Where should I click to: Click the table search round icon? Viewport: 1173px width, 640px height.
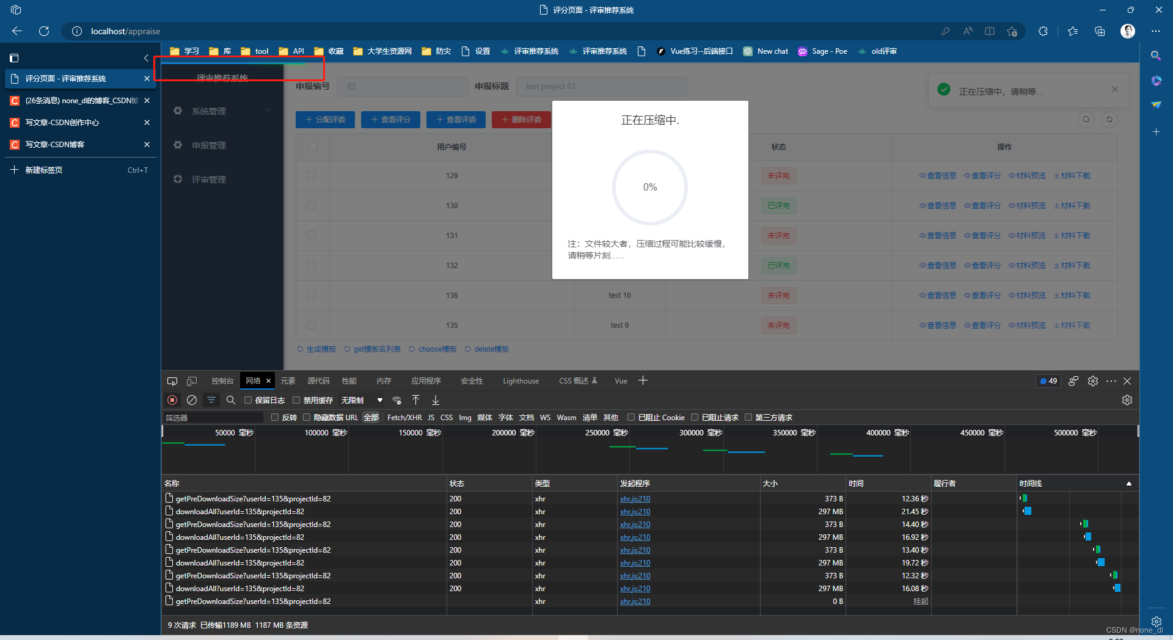(1086, 120)
